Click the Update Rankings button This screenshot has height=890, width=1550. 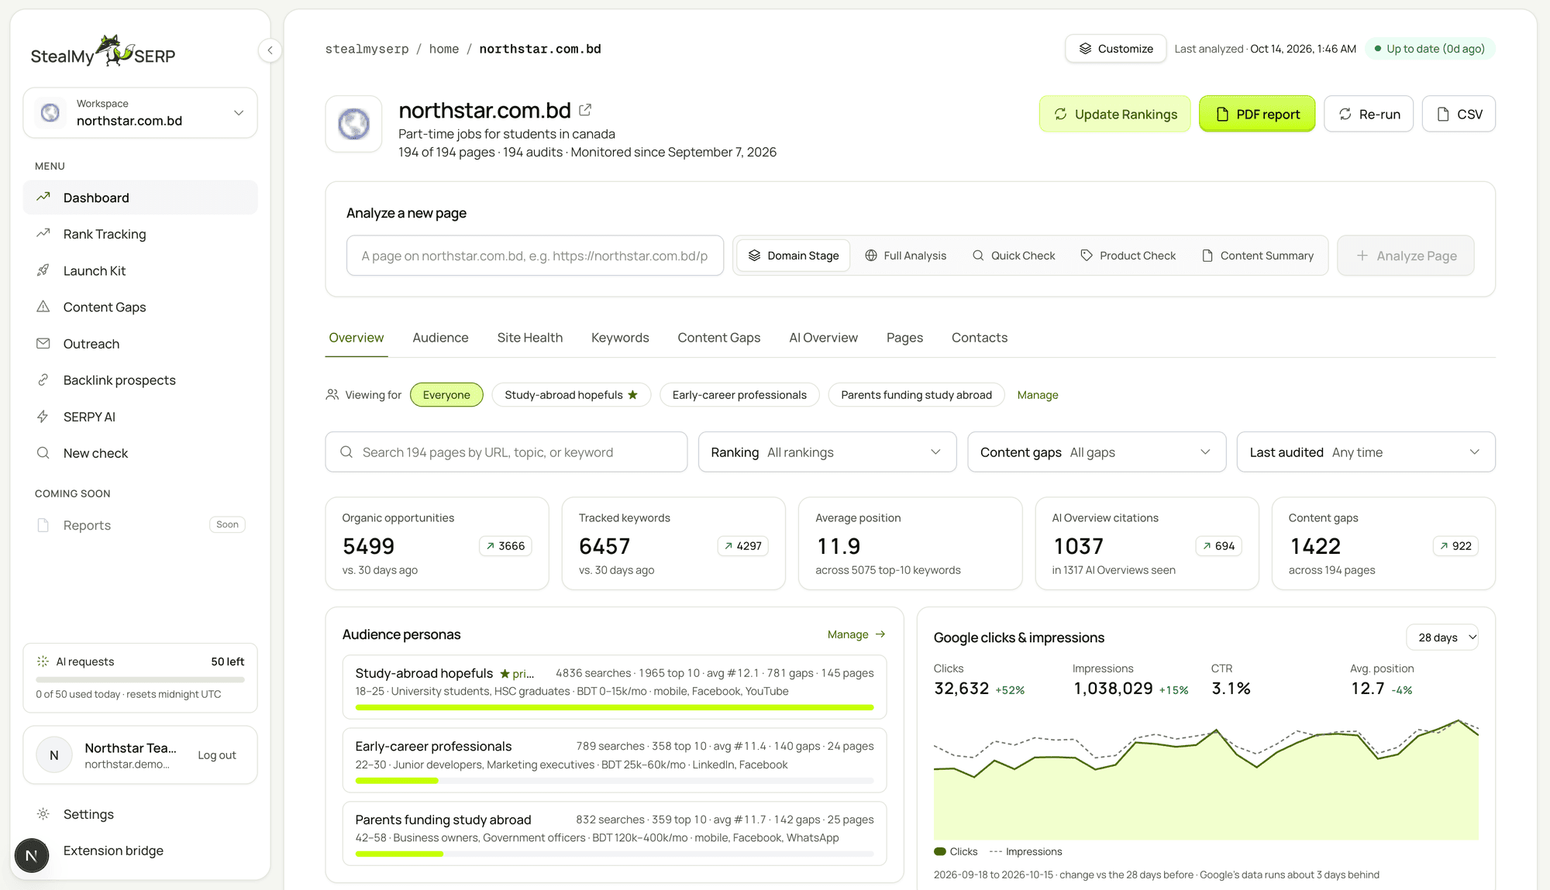pos(1114,114)
